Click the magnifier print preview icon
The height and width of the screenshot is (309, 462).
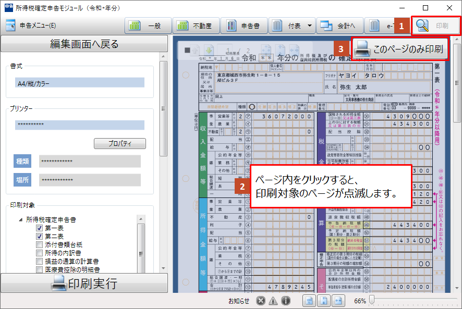(422, 26)
